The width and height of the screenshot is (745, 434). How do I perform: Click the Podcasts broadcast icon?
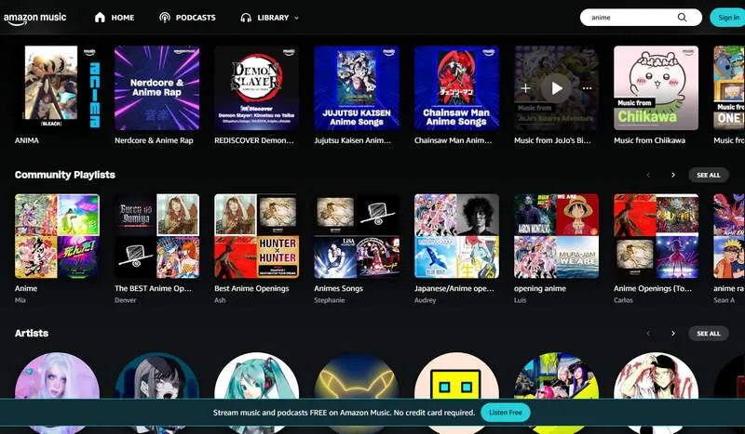tap(165, 18)
